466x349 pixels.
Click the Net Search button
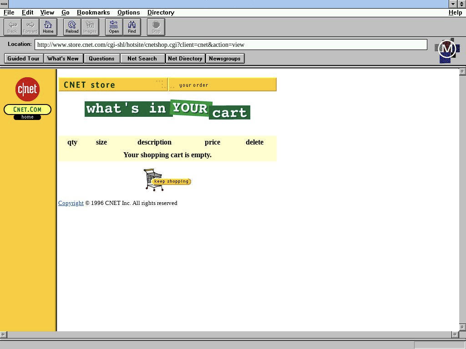[142, 59]
